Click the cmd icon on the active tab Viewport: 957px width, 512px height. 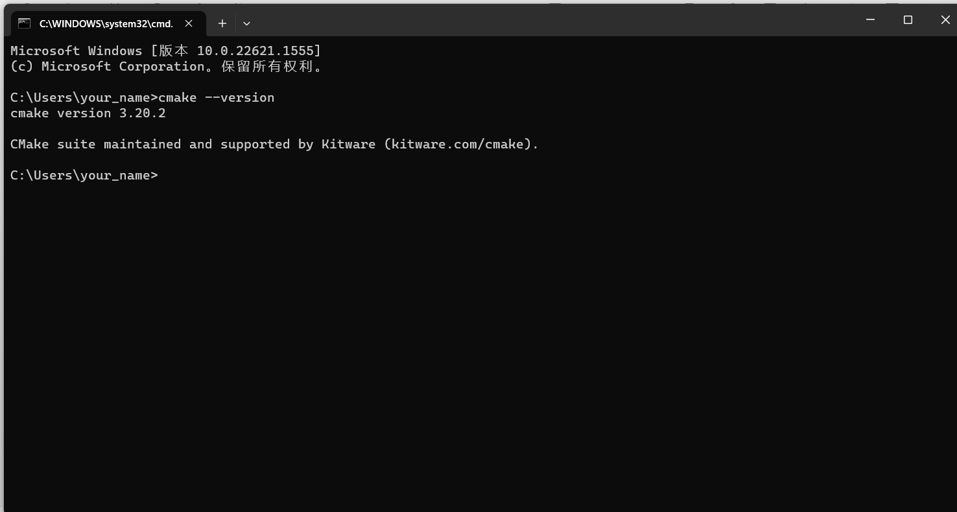(24, 23)
